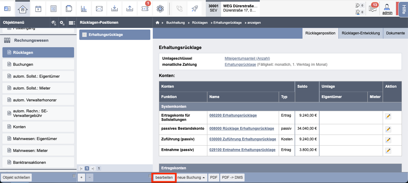Image resolution: width=408 pixels, height=183 pixels.
Task: Collapse the Rechnungswesen section header
Action: 38,40
